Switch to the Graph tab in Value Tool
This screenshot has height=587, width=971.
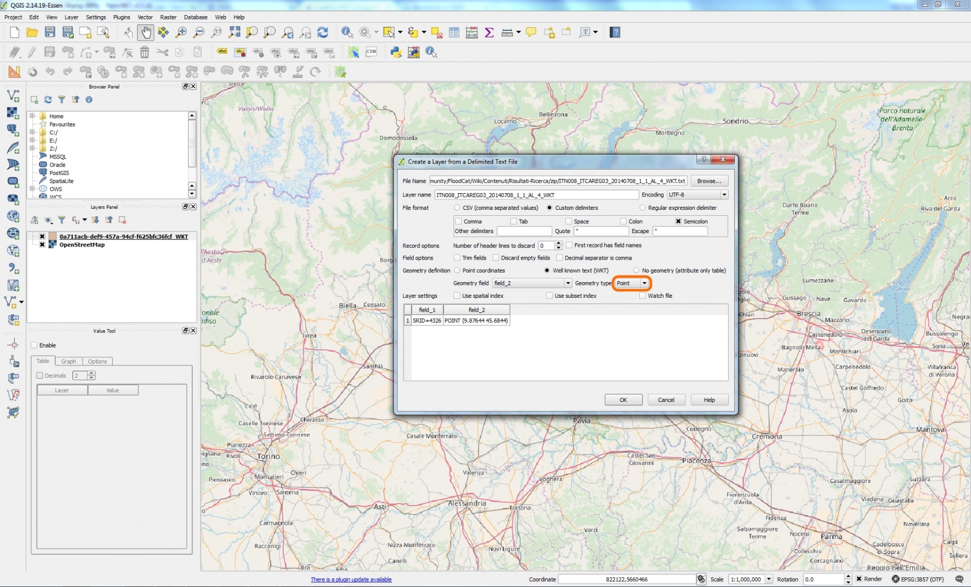pos(69,361)
